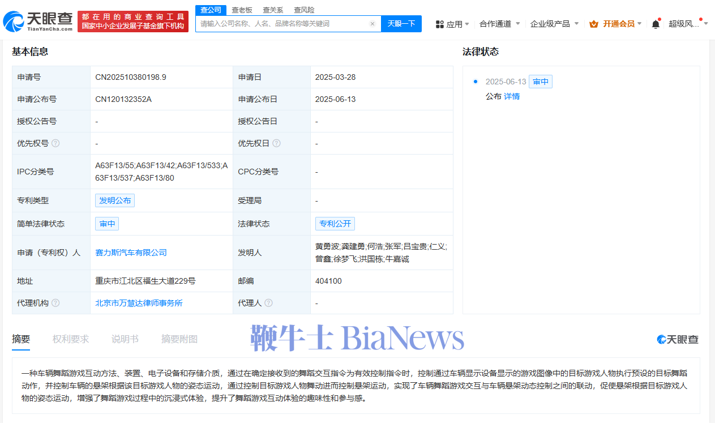Expand the 合作通道 menu

499,24
